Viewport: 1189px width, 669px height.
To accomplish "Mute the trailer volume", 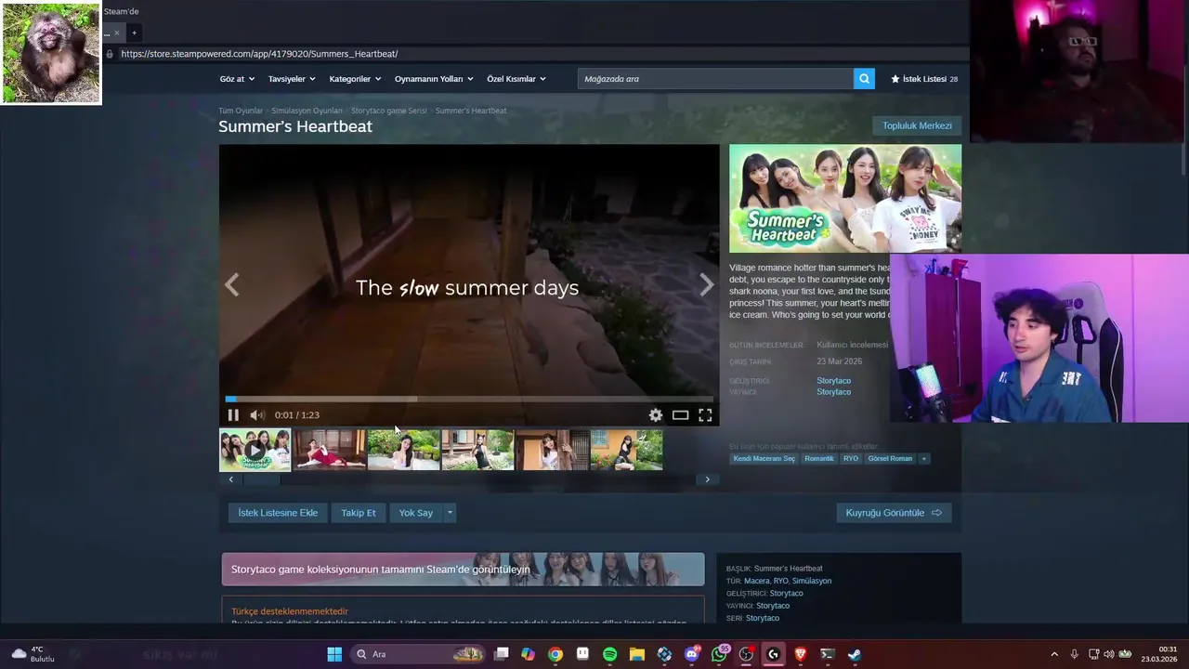I will (257, 415).
